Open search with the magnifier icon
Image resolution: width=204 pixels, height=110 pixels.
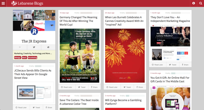201,3
